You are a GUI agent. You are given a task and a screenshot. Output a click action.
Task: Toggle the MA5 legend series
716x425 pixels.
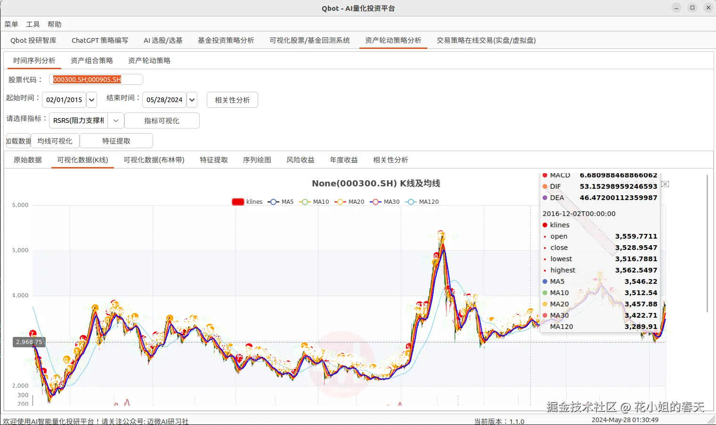pyautogui.click(x=281, y=201)
